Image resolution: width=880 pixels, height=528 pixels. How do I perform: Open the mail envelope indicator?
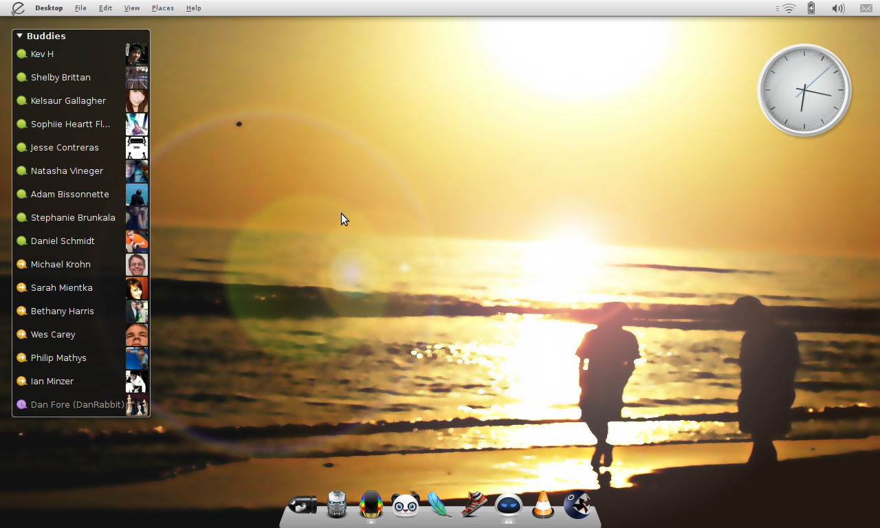[866, 8]
